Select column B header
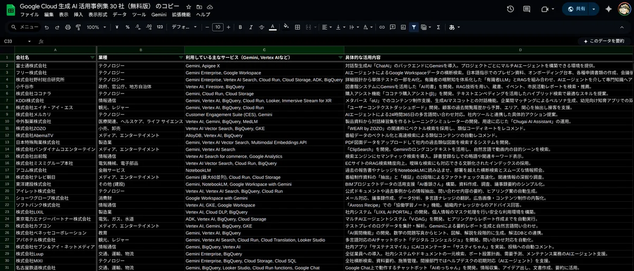634x271 pixels. (x=141, y=50)
